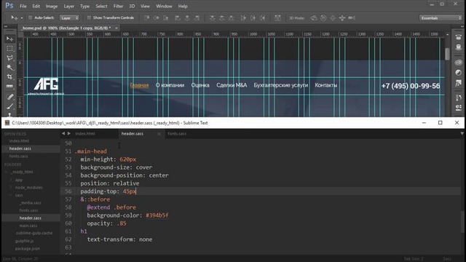Click Align bottom edges icon
The width and height of the screenshot is (466, 262).
pos(165,17)
